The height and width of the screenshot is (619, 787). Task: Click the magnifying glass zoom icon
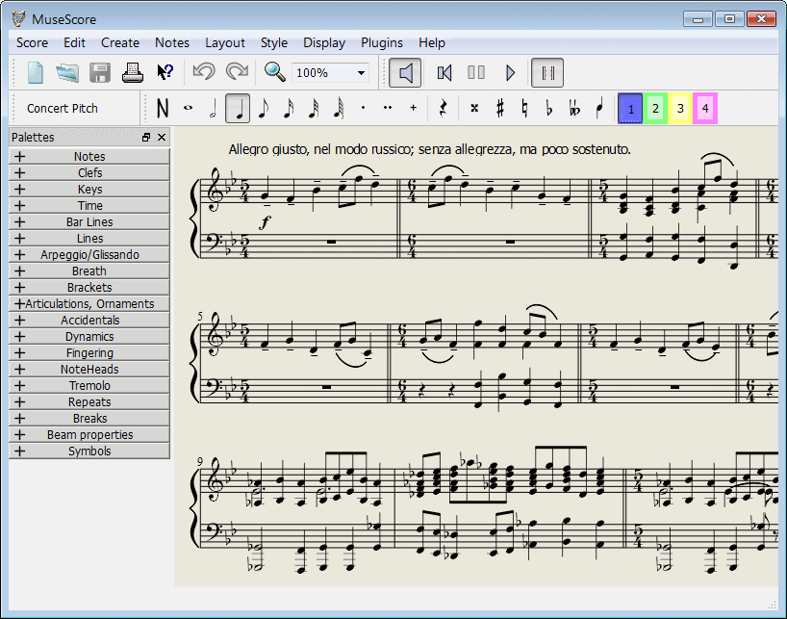tap(274, 72)
